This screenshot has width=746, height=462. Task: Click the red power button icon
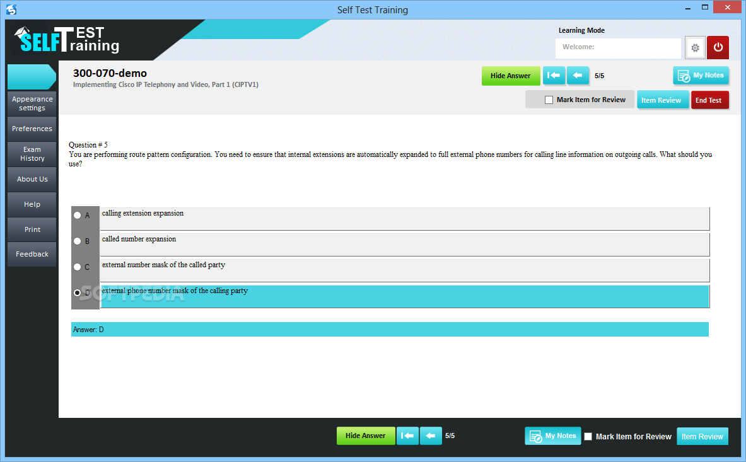[x=718, y=47]
